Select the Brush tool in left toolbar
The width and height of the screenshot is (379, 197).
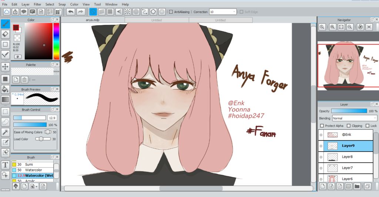coord(5,24)
